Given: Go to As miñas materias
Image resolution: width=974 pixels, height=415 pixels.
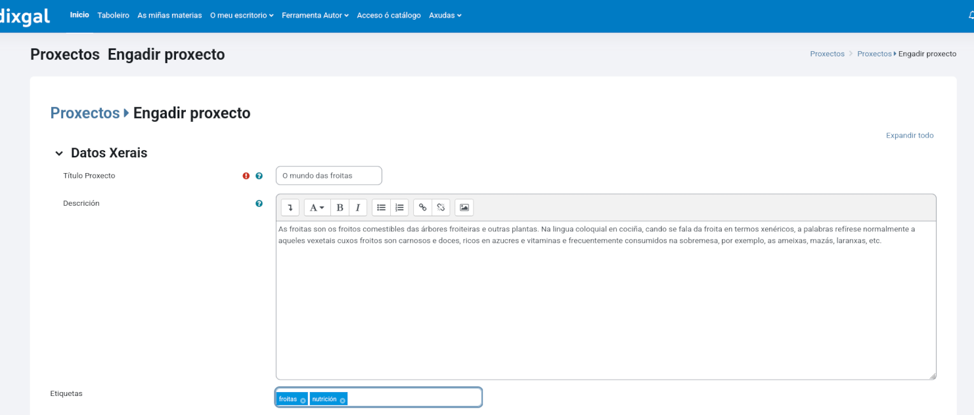Looking at the screenshot, I should click(169, 15).
